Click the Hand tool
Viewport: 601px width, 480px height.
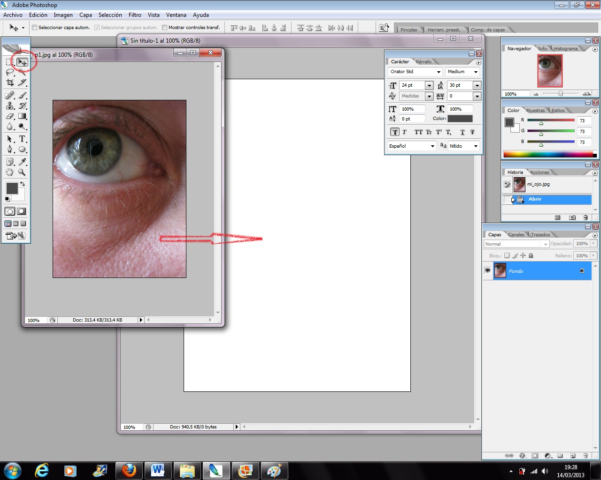10,172
